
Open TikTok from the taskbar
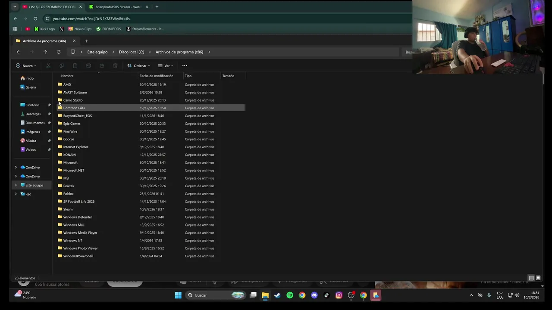point(326,295)
